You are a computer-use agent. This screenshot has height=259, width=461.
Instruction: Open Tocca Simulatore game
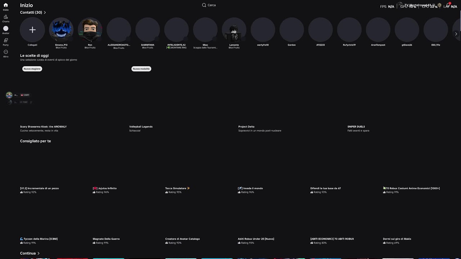(x=177, y=188)
